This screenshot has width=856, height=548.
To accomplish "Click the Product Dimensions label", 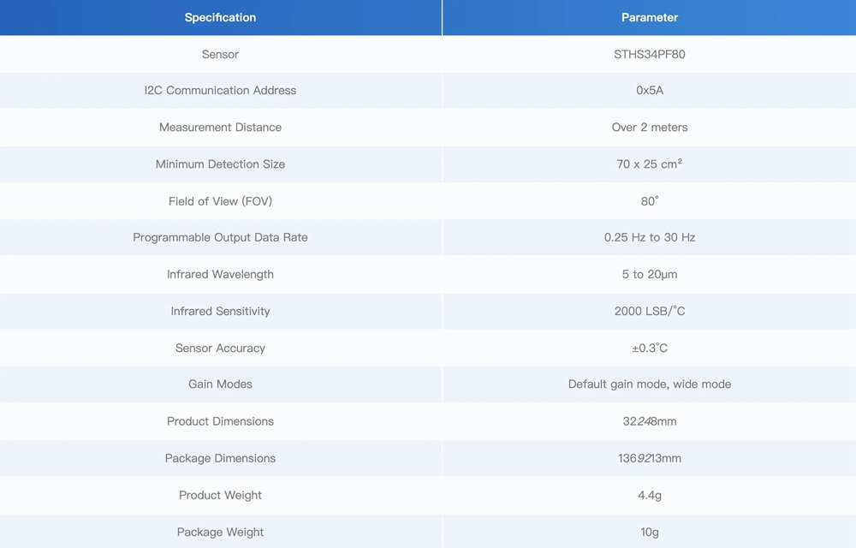I will point(220,421).
